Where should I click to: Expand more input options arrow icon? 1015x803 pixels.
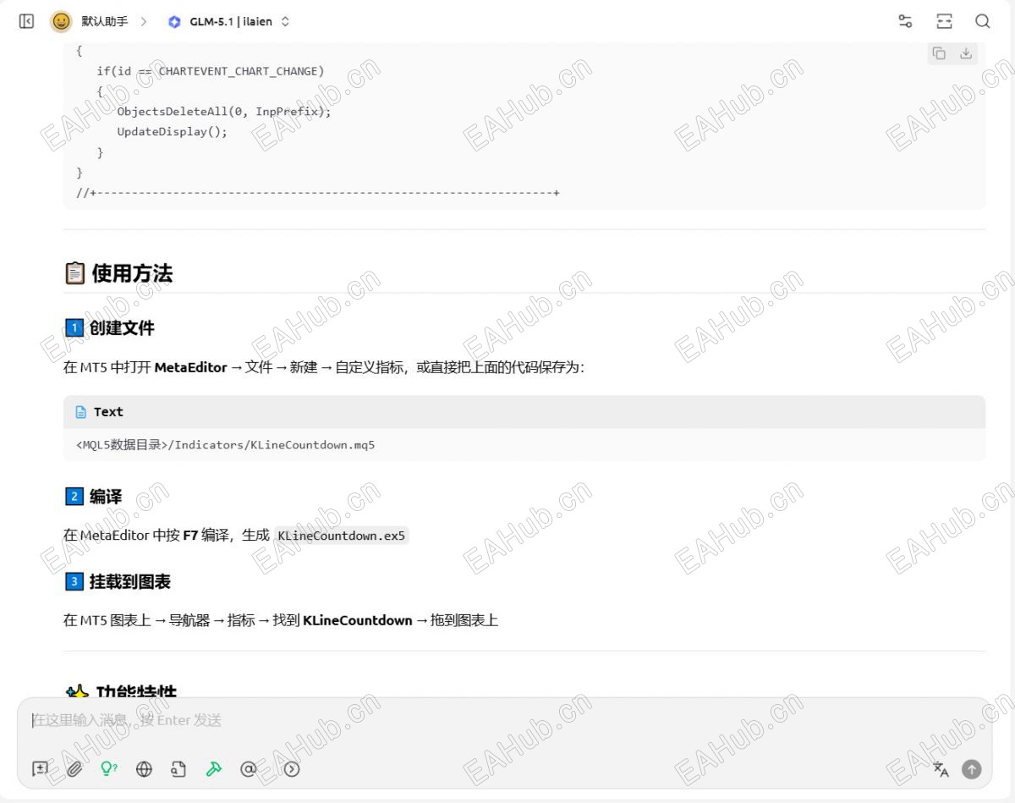pos(292,768)
